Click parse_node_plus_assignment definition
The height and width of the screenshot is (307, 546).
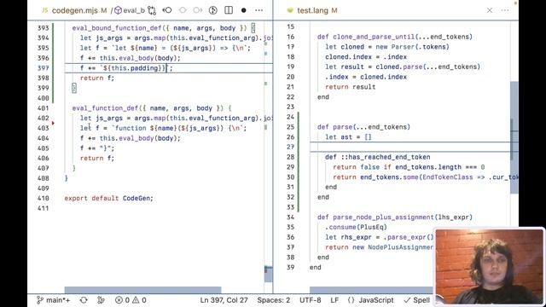click(x=383, y=217)
